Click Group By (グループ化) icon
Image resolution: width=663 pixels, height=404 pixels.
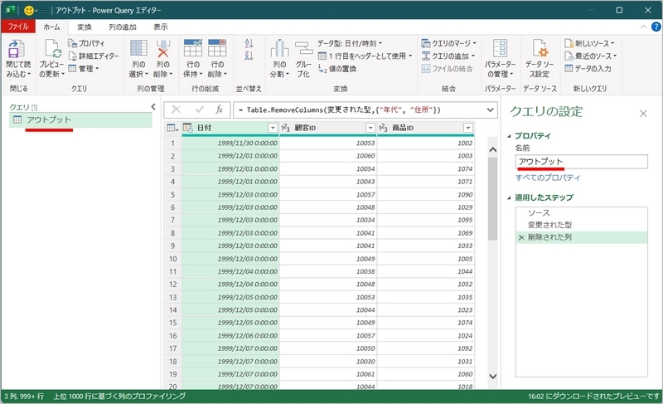click(x=303, y=48)
